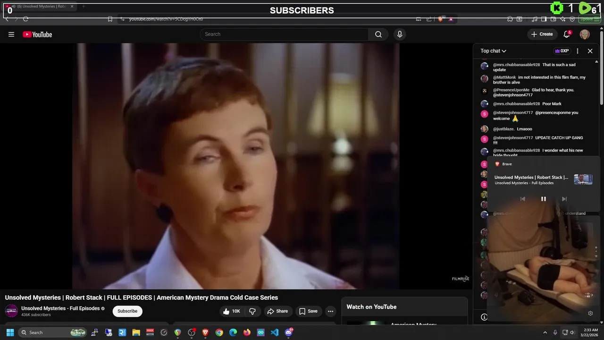Open chat info icon at panel bottom
The width and height of the screenshot is (604, 340).
click(484, 317)
